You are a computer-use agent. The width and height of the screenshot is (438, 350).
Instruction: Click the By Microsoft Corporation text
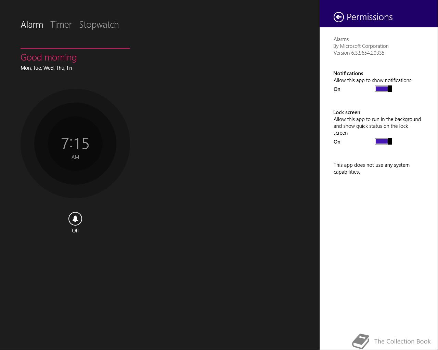click(x=361, y=46)
